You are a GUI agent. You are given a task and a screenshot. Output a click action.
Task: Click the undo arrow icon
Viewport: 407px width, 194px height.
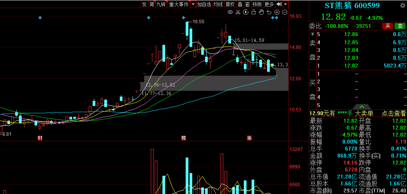(x=269, y=12)
